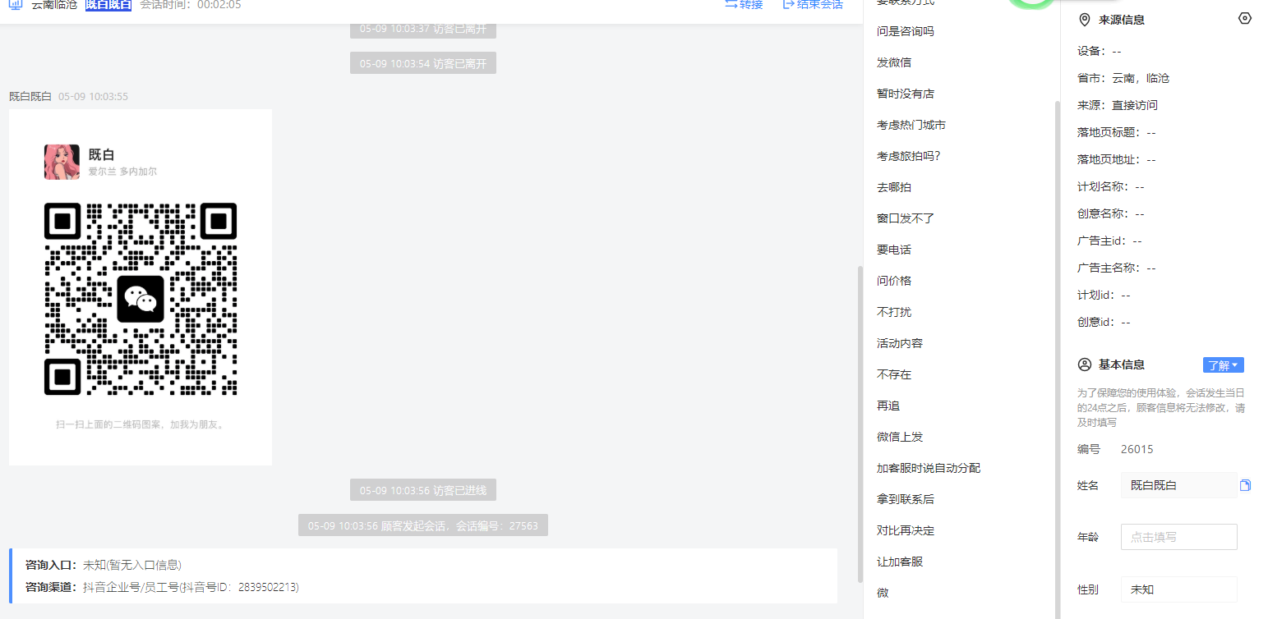Click the 年龄 input field
1268x619 pixels.
point(1178,537)
